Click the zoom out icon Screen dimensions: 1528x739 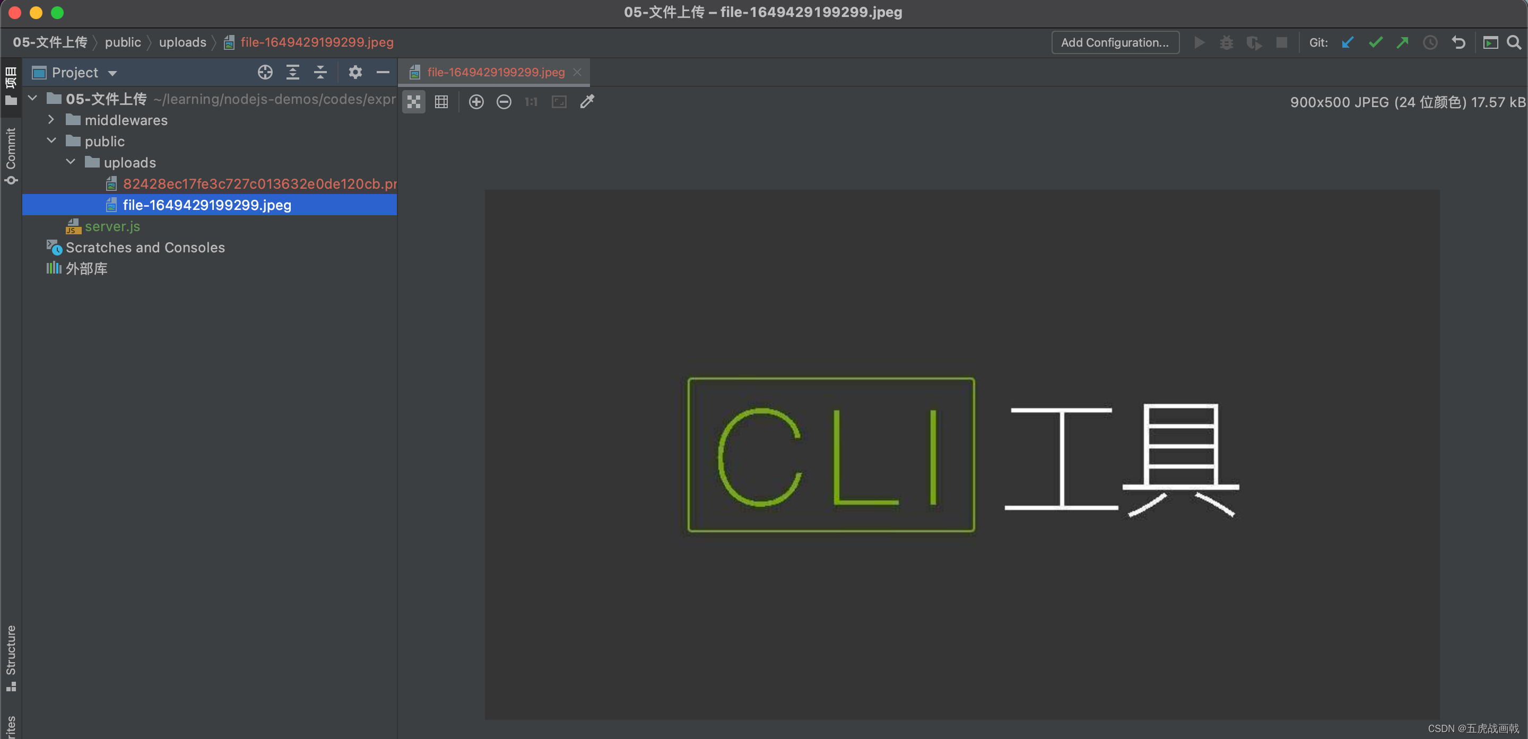(503, 101)
